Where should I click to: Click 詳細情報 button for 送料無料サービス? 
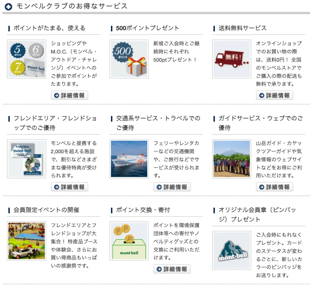(x=275, y=95)
